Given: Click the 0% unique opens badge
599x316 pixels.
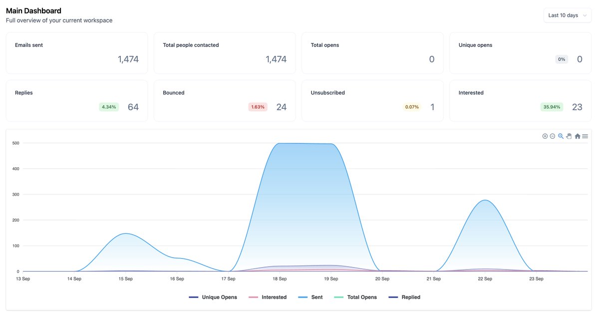Looking at the screenshot, I should tap(562, 59).
